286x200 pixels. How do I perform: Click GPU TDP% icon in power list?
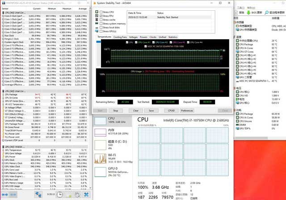(237, 129)
